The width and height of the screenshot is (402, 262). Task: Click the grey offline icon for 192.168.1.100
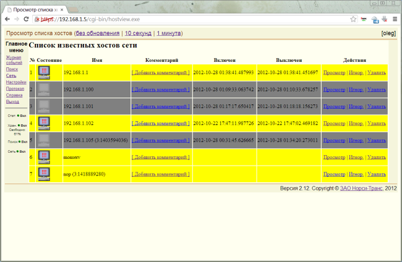44,90
